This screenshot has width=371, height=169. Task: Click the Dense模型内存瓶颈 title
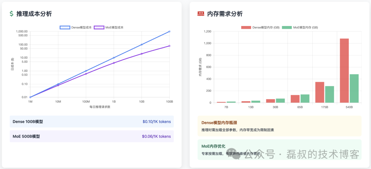coord(219,122)
